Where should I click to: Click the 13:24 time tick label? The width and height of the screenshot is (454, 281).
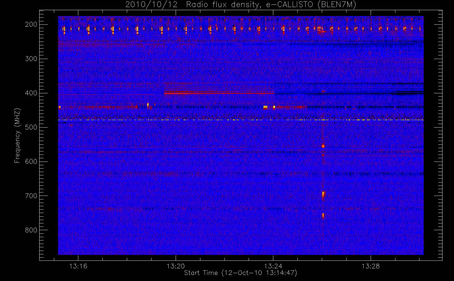click(x=273, y=266)
